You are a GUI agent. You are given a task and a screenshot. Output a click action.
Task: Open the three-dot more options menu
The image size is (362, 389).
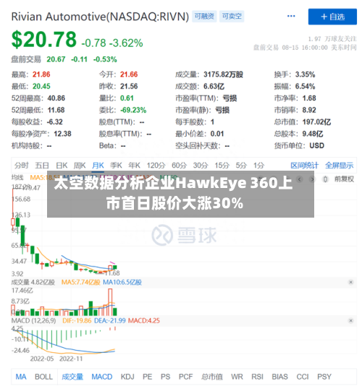[x=291, y=17]
